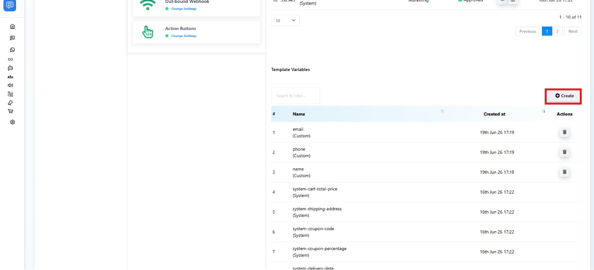The height and width of the screenshot is (270, 594).
Task: Select the system-coupon-percentage variable
Action: tap(320, 249)
